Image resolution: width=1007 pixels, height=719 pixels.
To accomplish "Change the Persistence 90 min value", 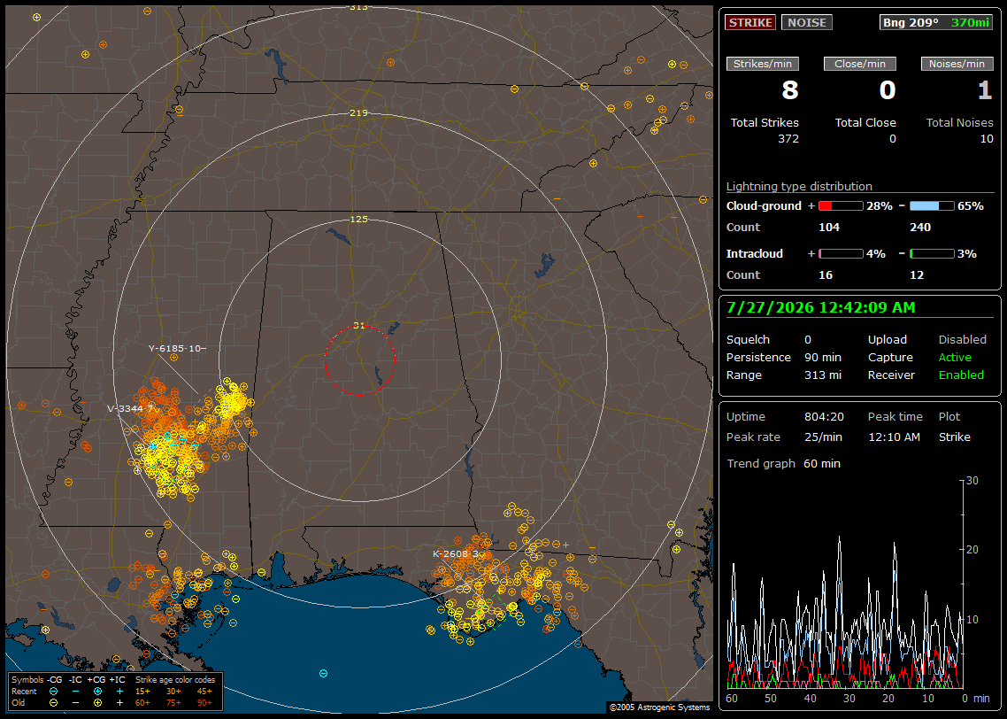I will click(x=823, y=357).
